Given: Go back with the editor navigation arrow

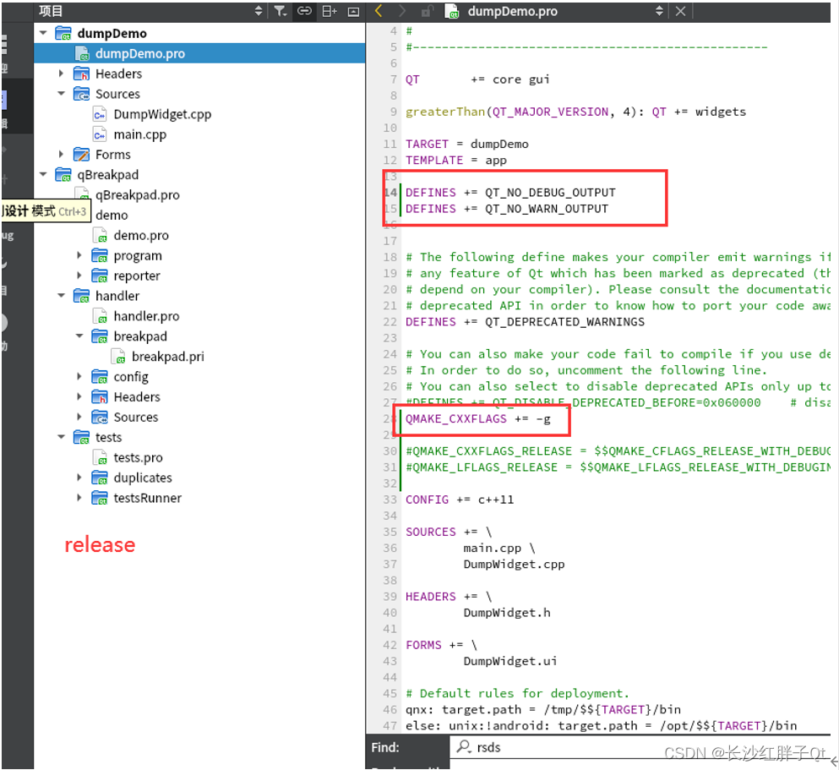Looking at the screenshot, I should [379, 11].
